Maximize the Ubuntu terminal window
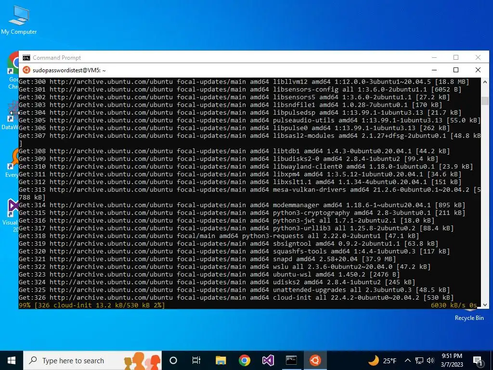The image size is (493, 370). point(456,70)
